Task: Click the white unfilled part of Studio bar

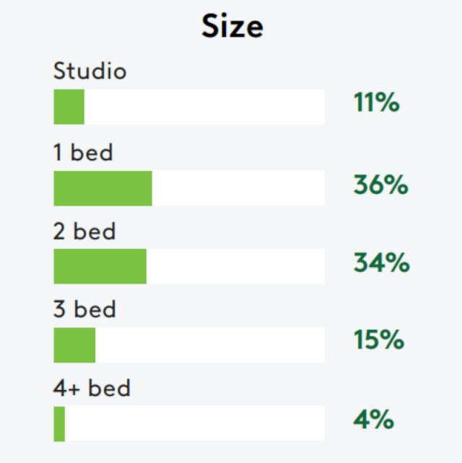Action: (204, 107)
